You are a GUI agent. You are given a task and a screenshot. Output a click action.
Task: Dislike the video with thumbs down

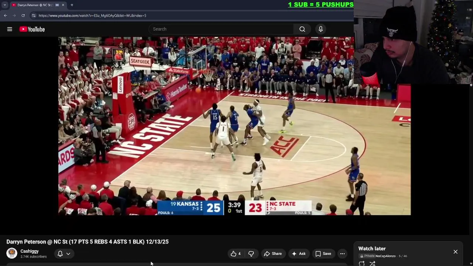[x=251, y=253]
